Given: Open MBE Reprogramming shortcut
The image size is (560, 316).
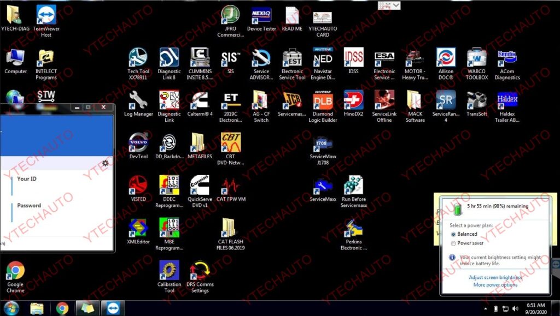Looking at the screenshot, I should click(x=170, y=234).
